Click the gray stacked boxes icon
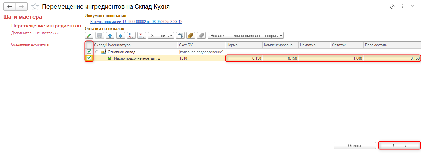This screenshot has height=153, width=421. pos(201,36)
